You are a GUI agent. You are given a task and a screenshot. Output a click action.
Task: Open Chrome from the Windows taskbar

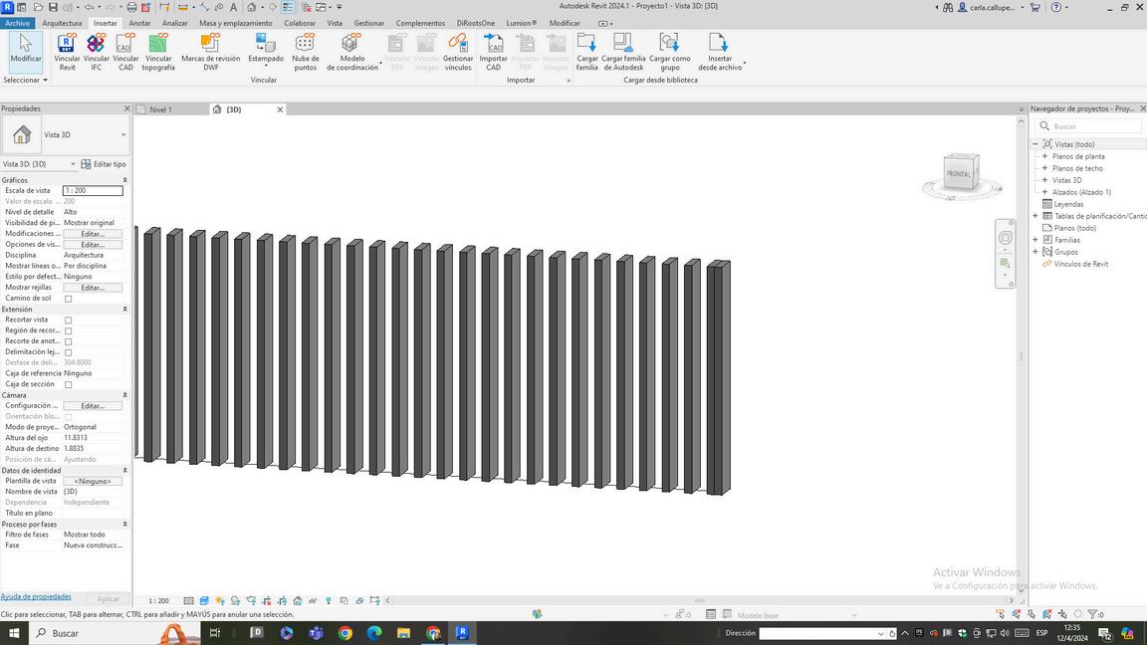click(345, 633)
